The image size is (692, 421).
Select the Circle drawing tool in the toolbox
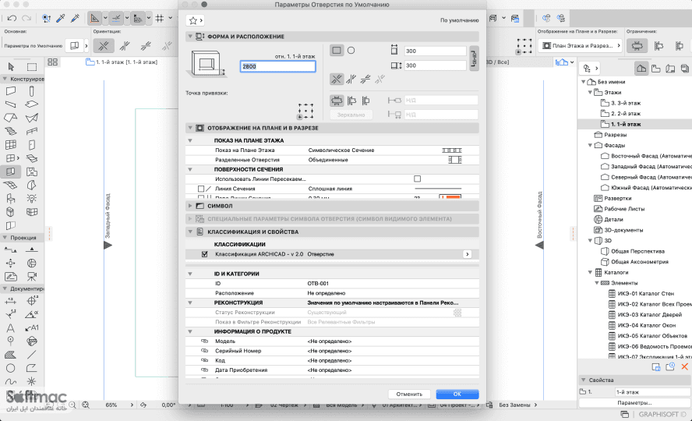[11, 368]
